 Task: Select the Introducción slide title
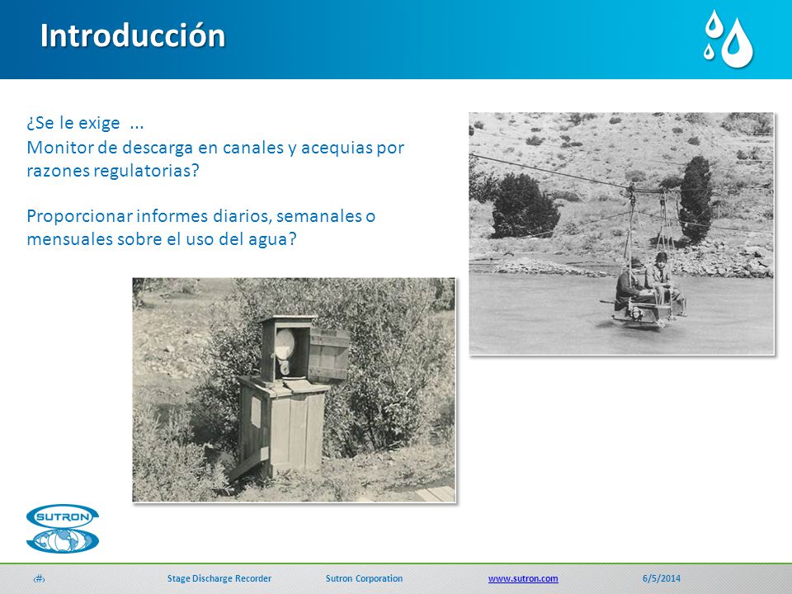(133, 35)
